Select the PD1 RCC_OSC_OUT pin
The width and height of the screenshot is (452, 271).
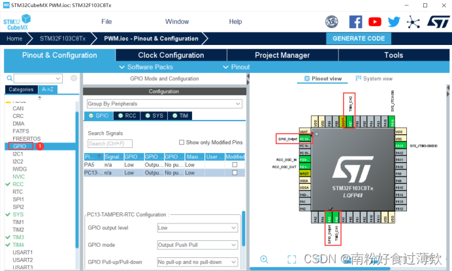tap(305, 167)
